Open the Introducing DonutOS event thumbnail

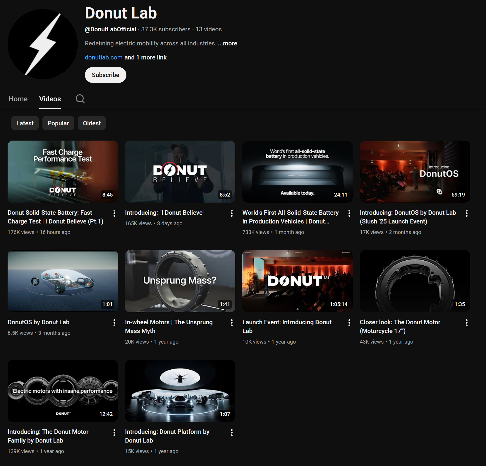click(x=415, y=172)
